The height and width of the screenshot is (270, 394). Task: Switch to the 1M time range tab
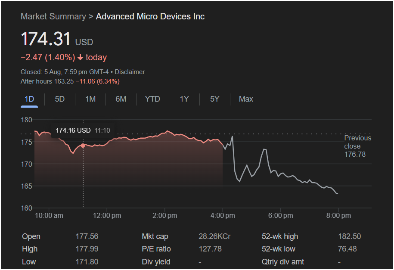click(90, 99)
